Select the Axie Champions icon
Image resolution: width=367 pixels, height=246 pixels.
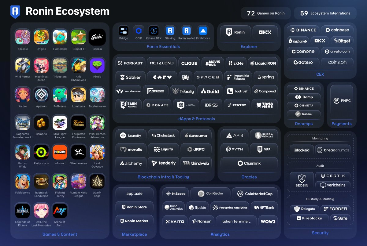[79, 65]
